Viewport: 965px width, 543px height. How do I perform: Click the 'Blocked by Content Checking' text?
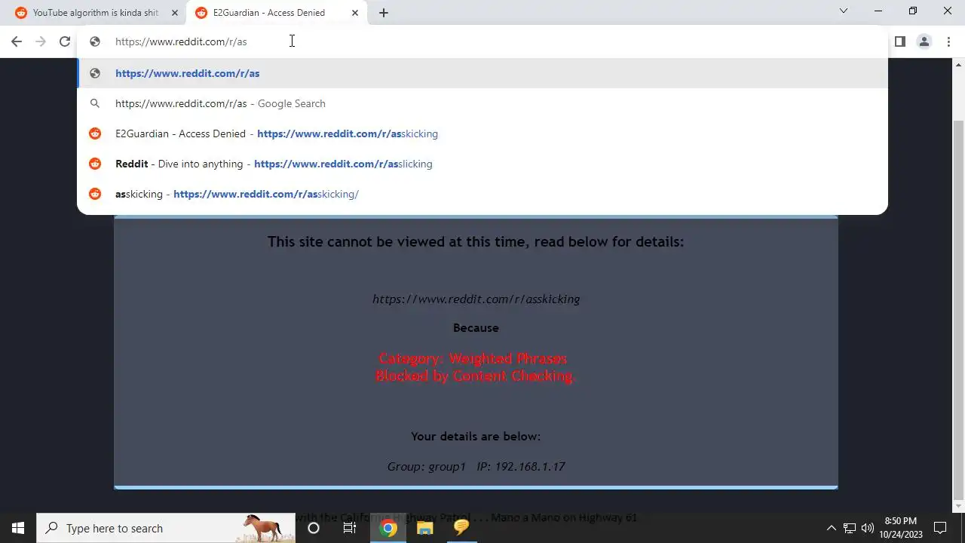coord(474,376)
